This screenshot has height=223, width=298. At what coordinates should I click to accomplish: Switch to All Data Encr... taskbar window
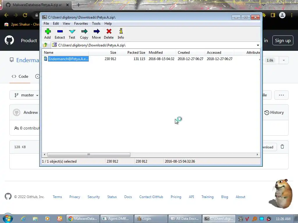coord(185,219)
